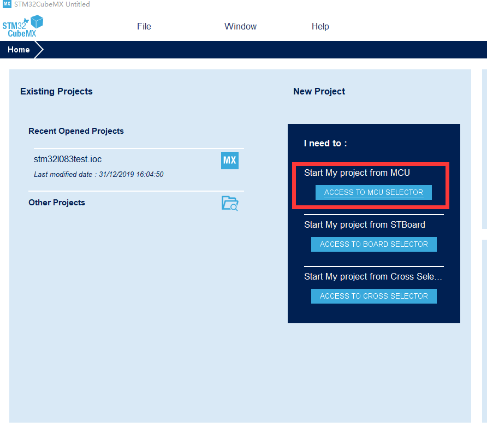Click the 'I need to :' label
487x427 pixels.
(325, 143)
